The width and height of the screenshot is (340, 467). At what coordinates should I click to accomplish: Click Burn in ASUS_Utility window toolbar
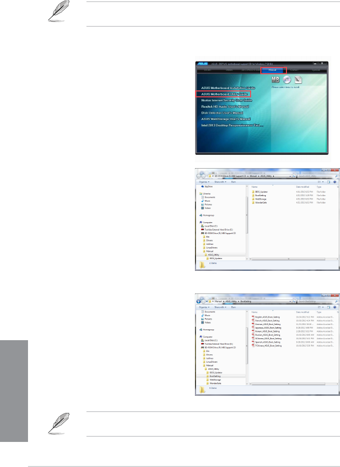[x=233, y=182]
